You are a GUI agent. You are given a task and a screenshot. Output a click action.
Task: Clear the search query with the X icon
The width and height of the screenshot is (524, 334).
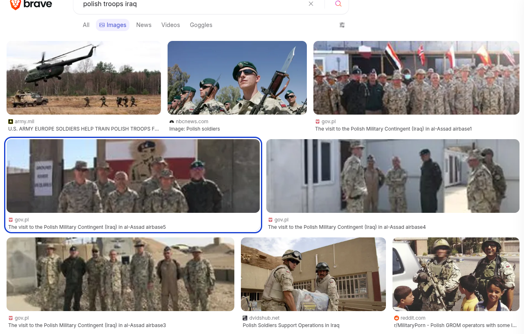(311, 4)
